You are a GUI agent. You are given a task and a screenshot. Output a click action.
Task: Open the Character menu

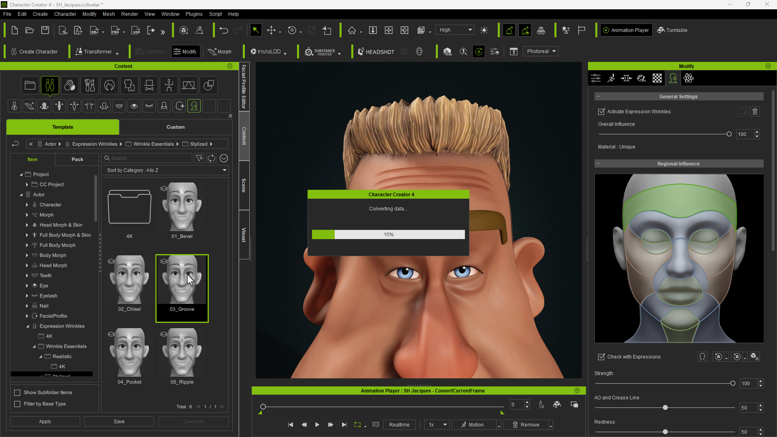tap(65, 14)
